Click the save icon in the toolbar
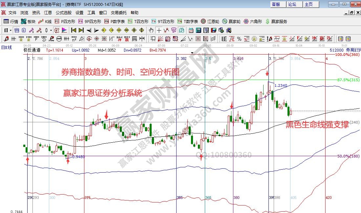Viewport: 361px width, 213px height. [x=214, y=30]
